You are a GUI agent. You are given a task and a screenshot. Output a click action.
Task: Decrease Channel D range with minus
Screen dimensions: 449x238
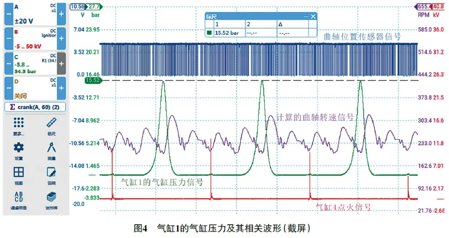[x=9, y=88]
